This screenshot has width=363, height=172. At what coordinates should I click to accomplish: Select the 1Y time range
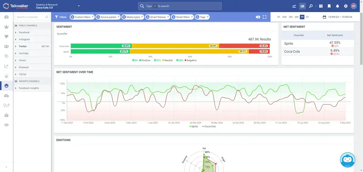click(x=302, y=17)
